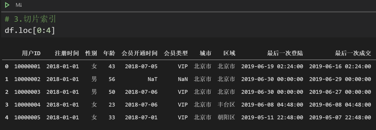Select user ID cell 10000001
Viewport: 376px width, 130px height.
coord(27,66)
